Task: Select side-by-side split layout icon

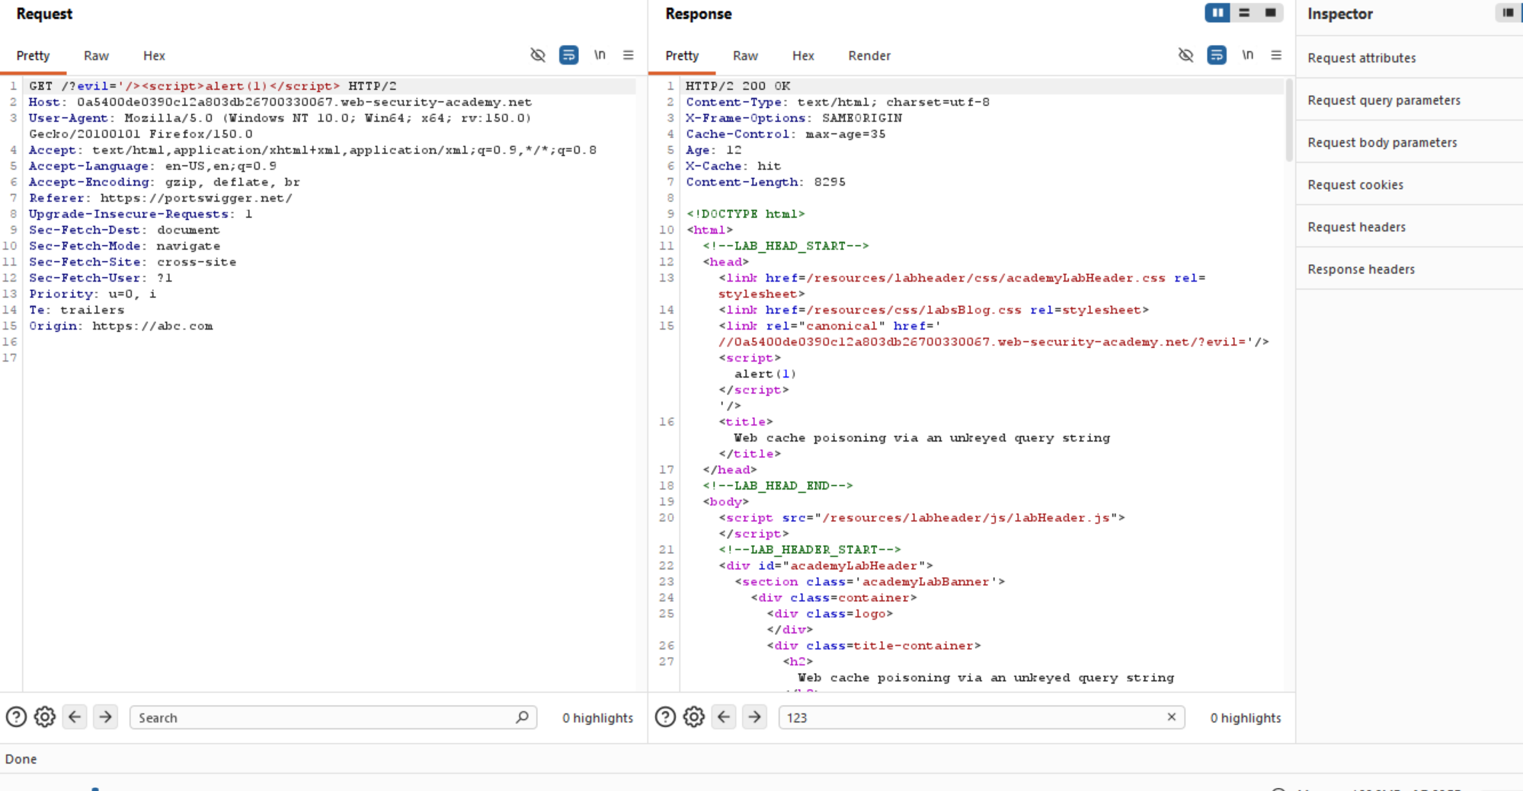Action: (x=1217, y=13)
